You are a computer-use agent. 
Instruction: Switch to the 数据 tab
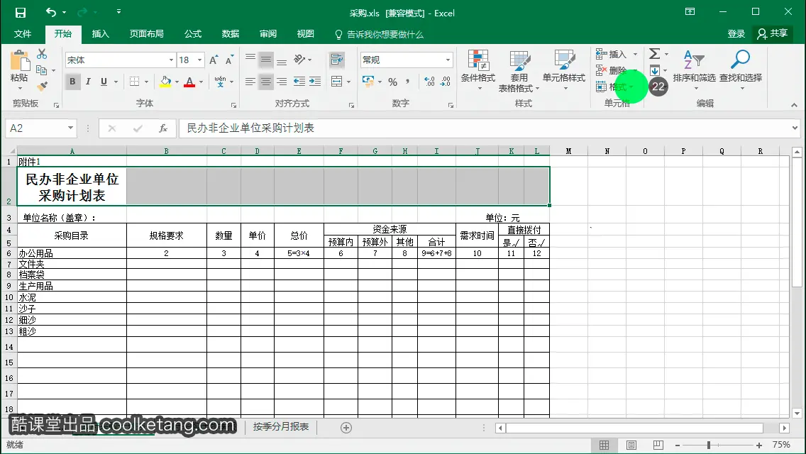pos(231,34)
